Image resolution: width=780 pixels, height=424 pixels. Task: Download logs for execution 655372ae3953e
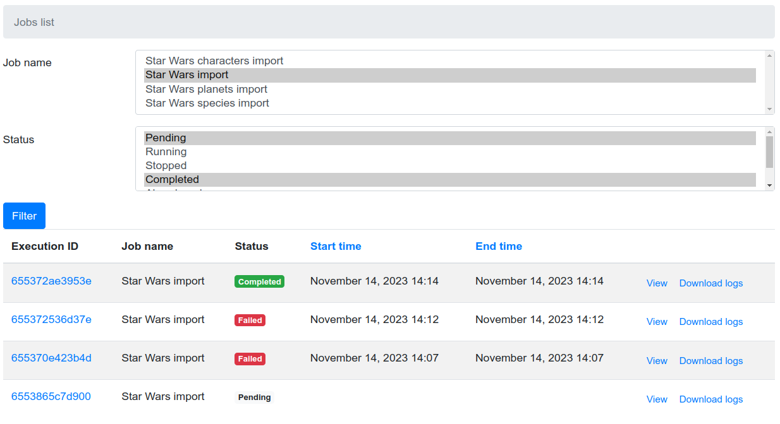click(711, 283)
